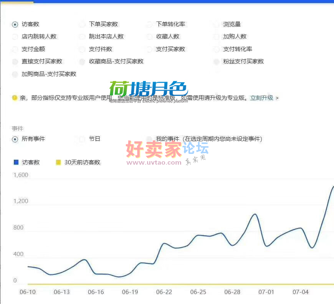Viewport: 334px width, 304px height.
Task: Pick the 店内跳转人数 metric
Action: 15,37
